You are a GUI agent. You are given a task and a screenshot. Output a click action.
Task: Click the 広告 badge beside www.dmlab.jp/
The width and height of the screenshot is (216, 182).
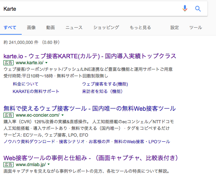click(x=8, y=164)
